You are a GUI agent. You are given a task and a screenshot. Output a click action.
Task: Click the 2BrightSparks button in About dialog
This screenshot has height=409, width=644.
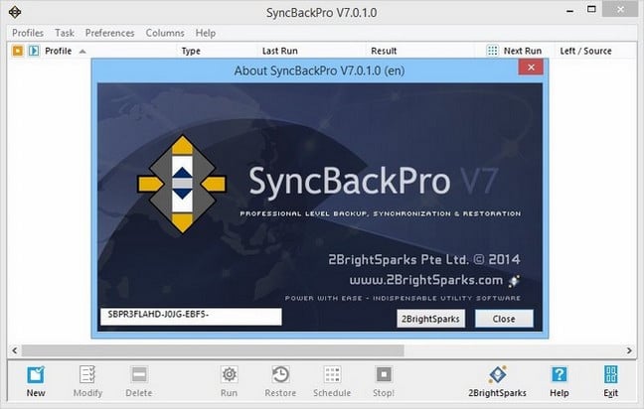[431, 319]
